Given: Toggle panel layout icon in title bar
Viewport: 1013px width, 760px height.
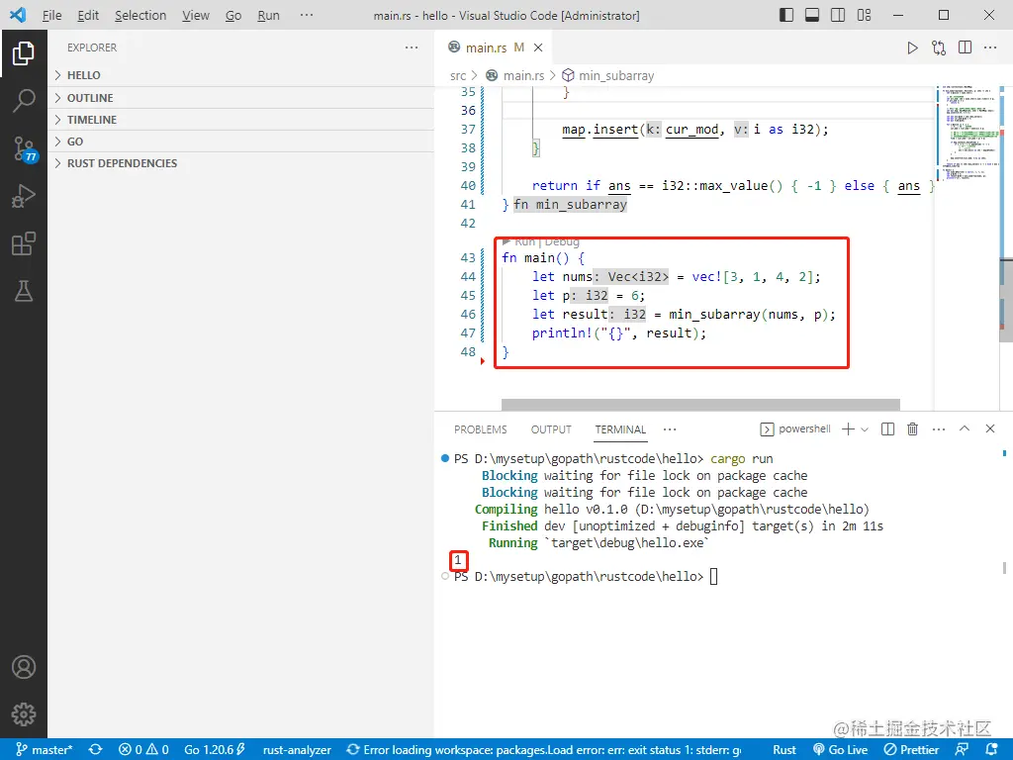Looking at the screenshot, I should [812, 15].
